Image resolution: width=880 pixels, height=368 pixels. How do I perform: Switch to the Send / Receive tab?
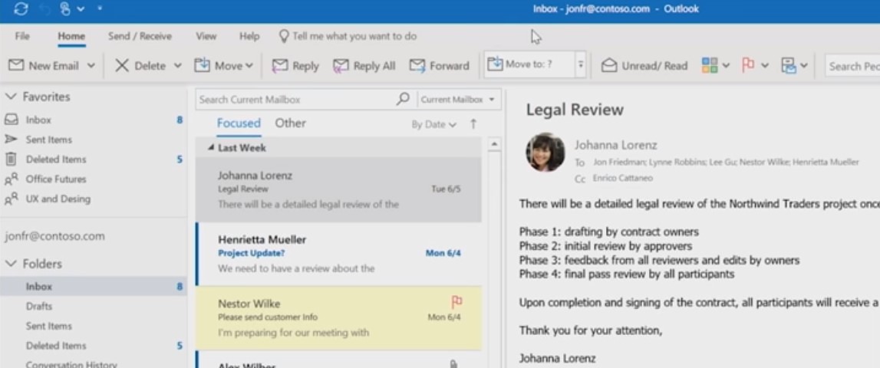point(140,37)
